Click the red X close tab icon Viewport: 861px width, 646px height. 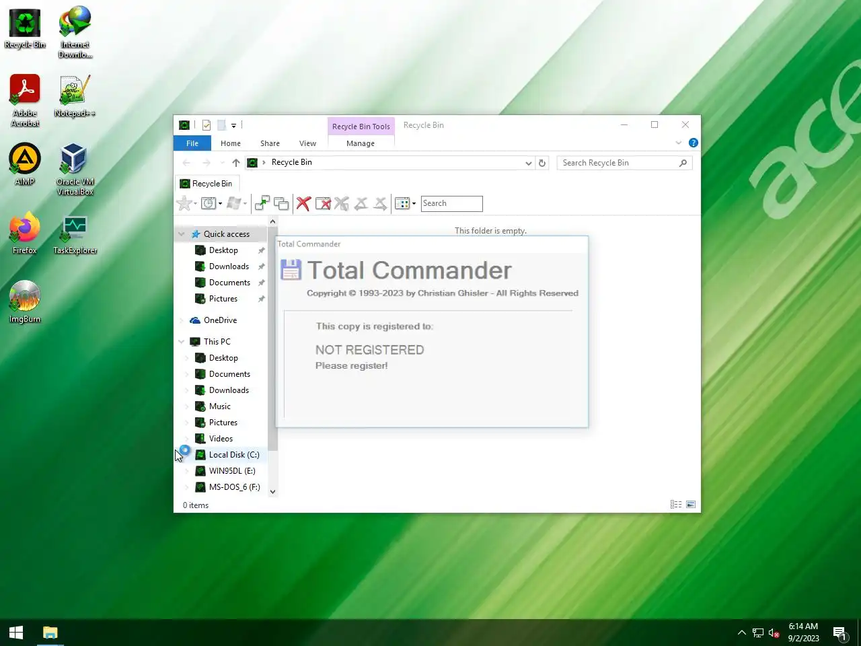[x=303, y=203]
